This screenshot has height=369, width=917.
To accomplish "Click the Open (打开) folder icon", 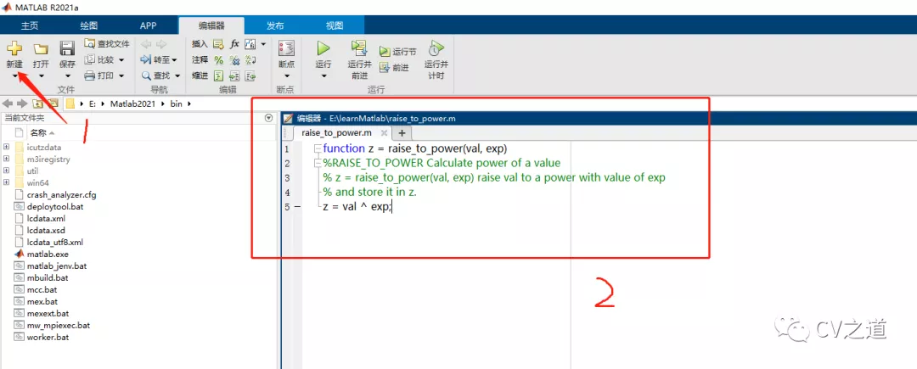I will (x=41, y=49).
